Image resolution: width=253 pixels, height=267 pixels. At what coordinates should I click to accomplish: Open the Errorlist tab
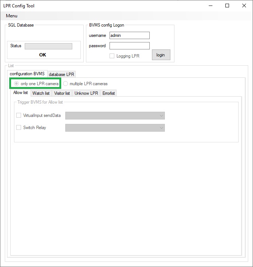pyautogui.click(x=108, y=93)
